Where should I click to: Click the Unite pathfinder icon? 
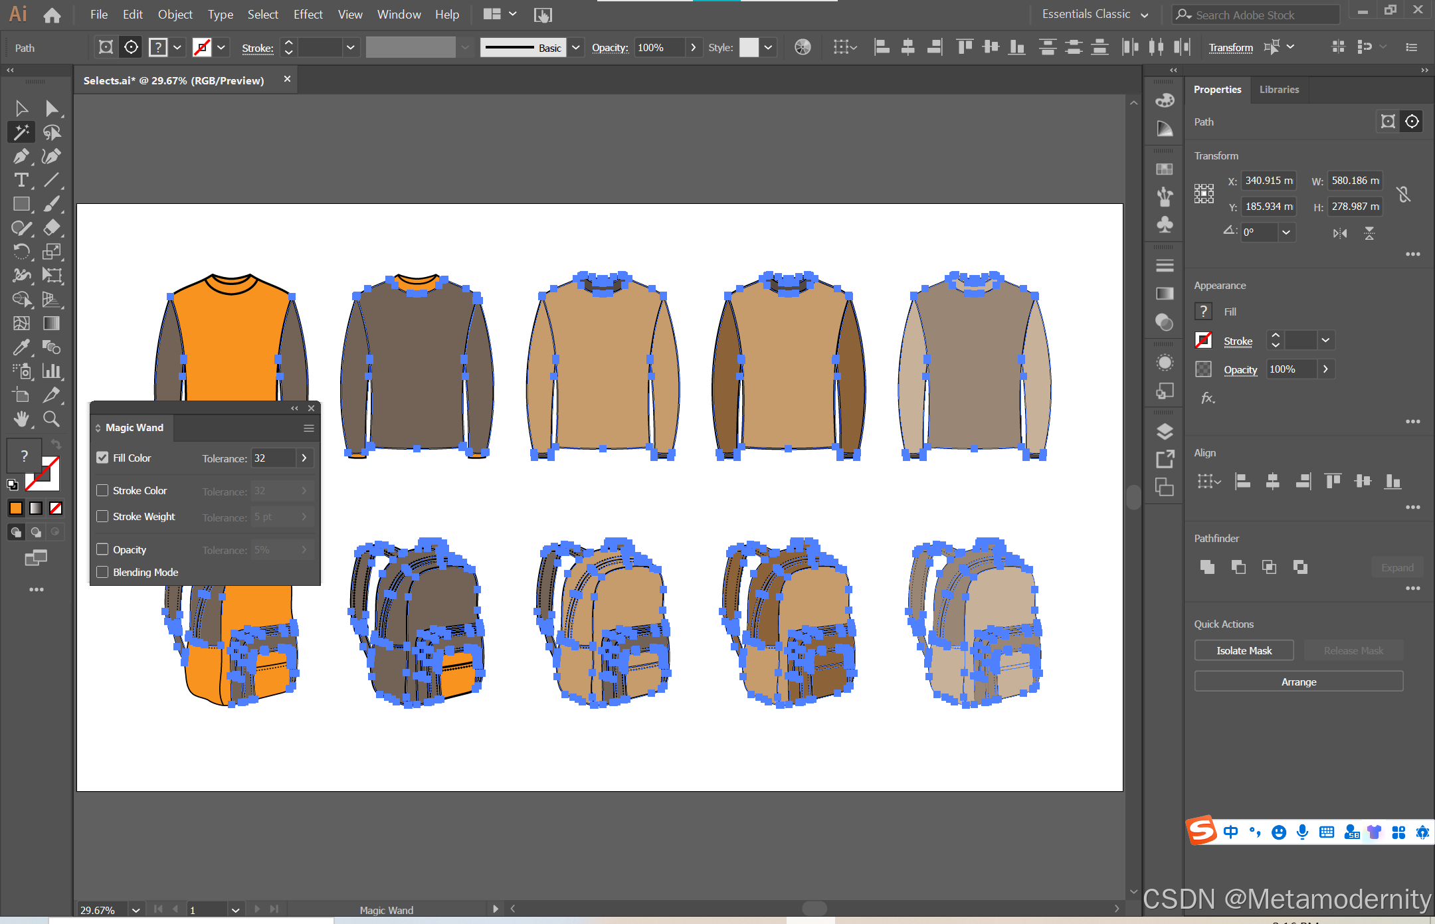tap(1207, 567)
